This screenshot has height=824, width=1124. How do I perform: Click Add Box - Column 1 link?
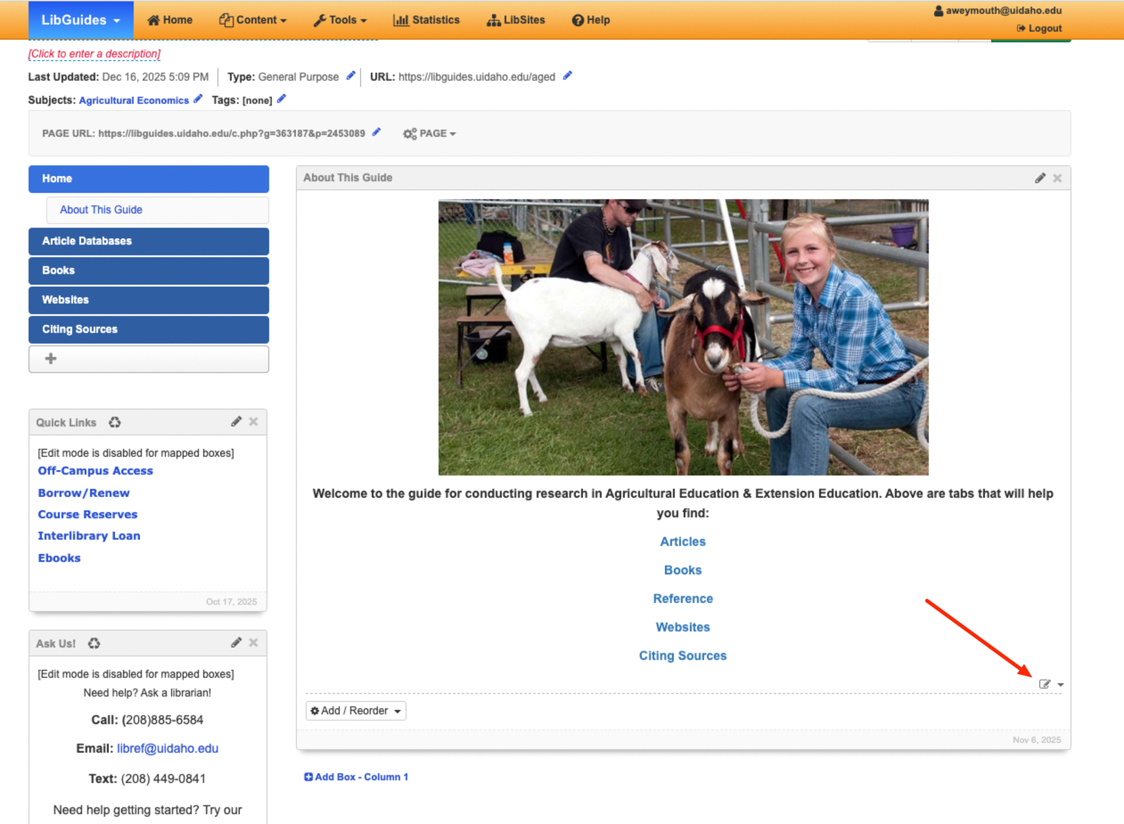(x=356, y=777)
